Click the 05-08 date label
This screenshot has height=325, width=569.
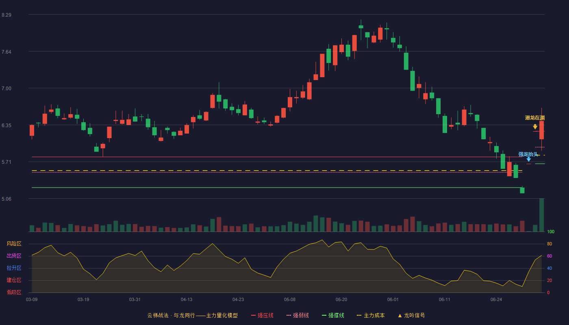(x=290, y=299)
